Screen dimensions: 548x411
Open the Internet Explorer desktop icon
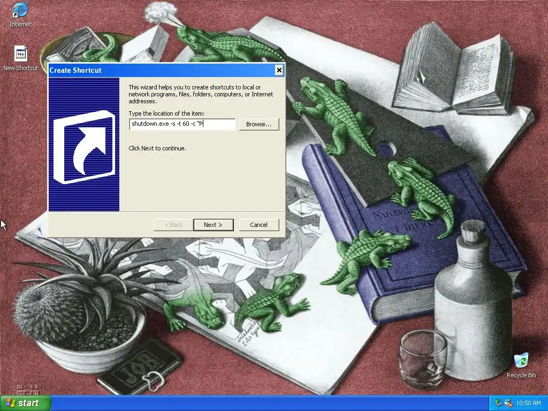20,14
